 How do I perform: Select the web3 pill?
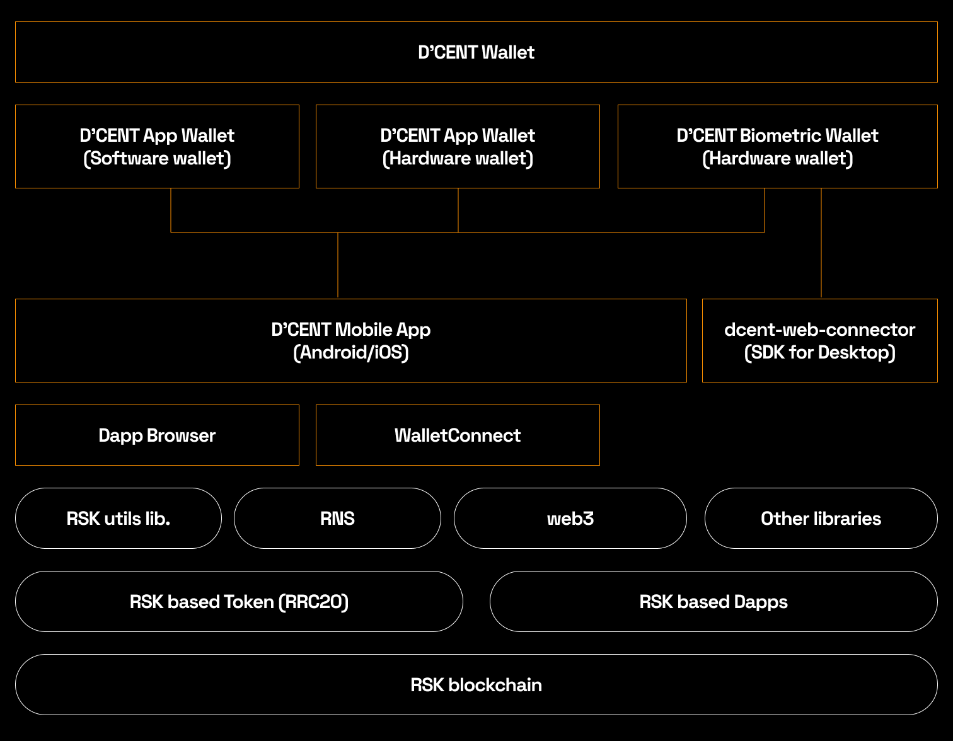[570, 519]
